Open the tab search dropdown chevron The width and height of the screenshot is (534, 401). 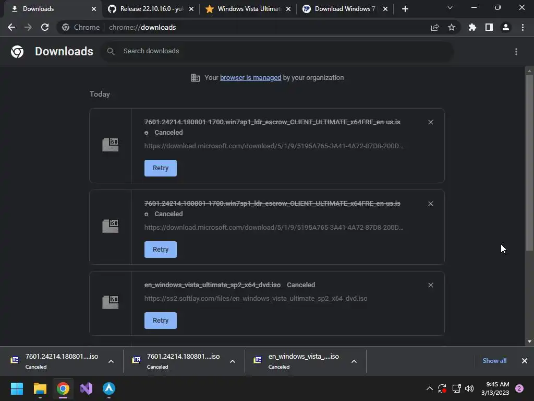tap(450, 7)
